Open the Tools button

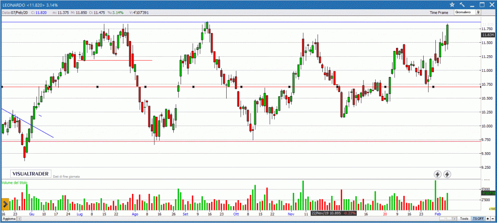pyautogui.click(x=464, y=219)
